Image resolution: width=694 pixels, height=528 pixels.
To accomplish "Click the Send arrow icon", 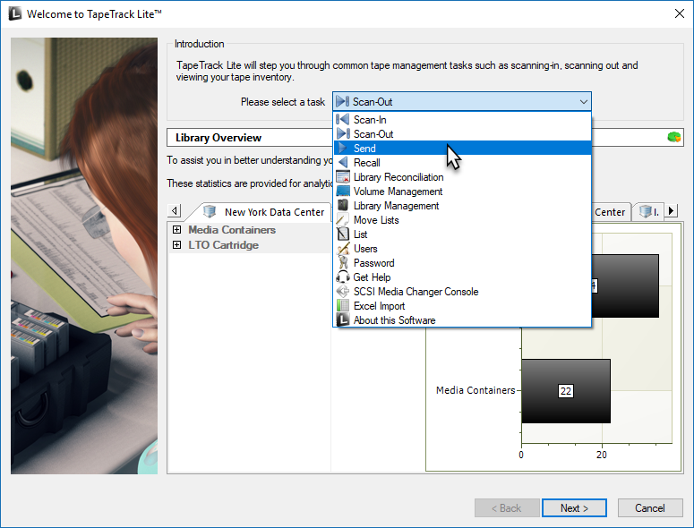I will point(343,148).
